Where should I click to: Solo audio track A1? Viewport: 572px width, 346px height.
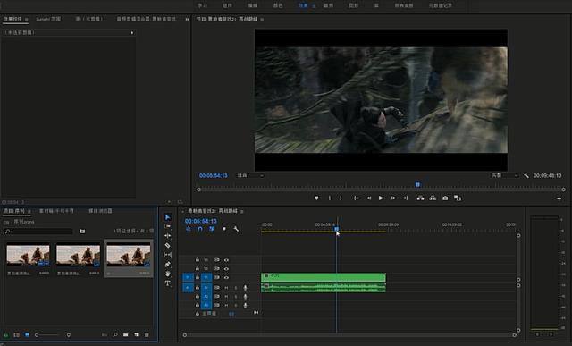(236, 288)
